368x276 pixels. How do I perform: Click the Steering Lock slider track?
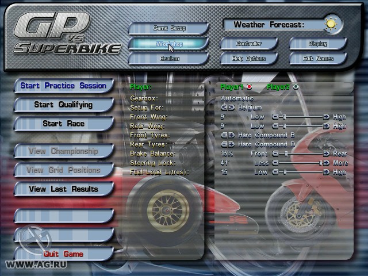[301, 163]
